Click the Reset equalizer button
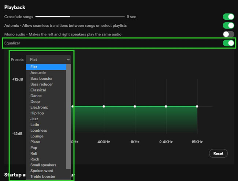Viewport: 238px width, 181px height. 218,154
